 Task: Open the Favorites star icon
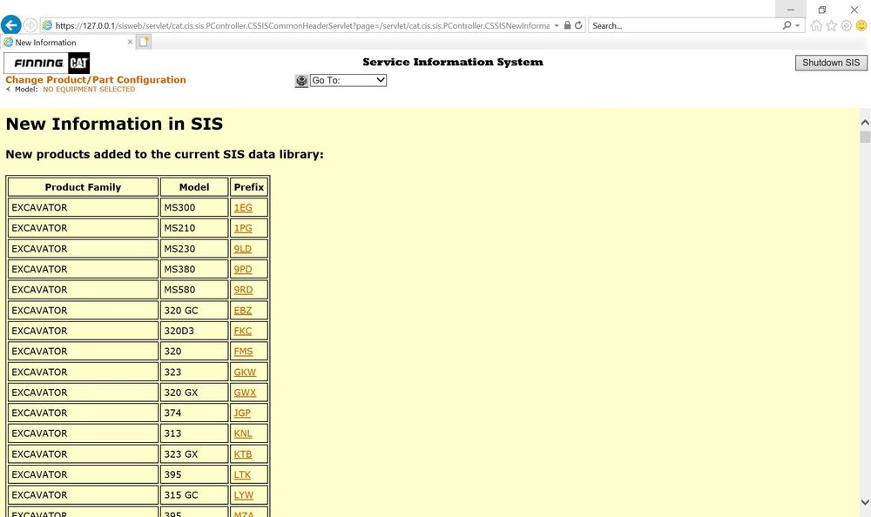tap(831, 25)
